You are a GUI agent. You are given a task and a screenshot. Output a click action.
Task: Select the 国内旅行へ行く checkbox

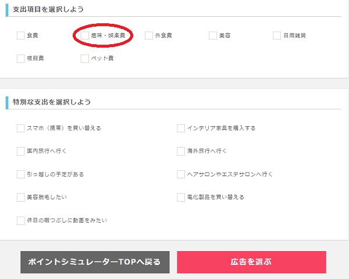coord(21,151)
